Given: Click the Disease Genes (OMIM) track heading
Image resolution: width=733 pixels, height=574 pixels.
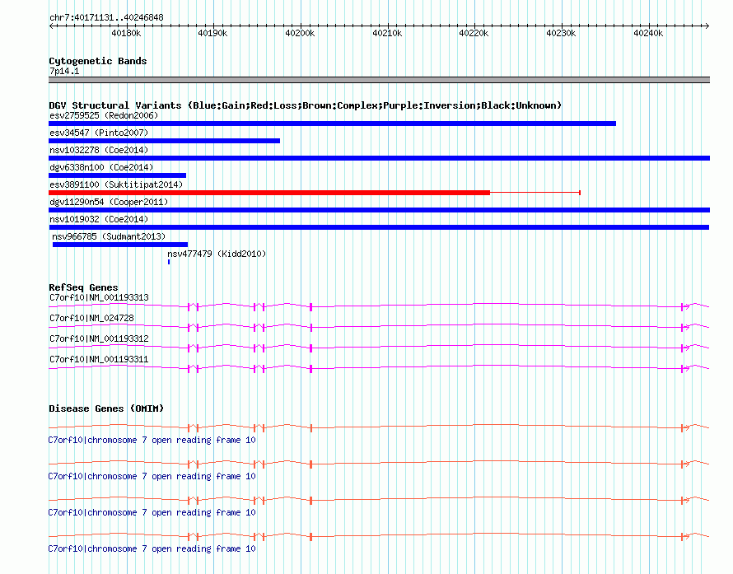Looking at the screenshot, I should point(106,408).
